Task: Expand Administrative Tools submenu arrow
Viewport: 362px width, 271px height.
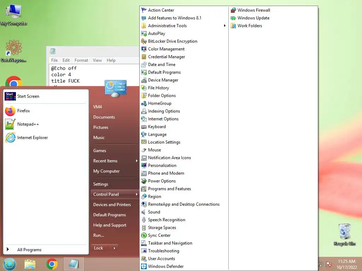Action: [x=224, y=25]
